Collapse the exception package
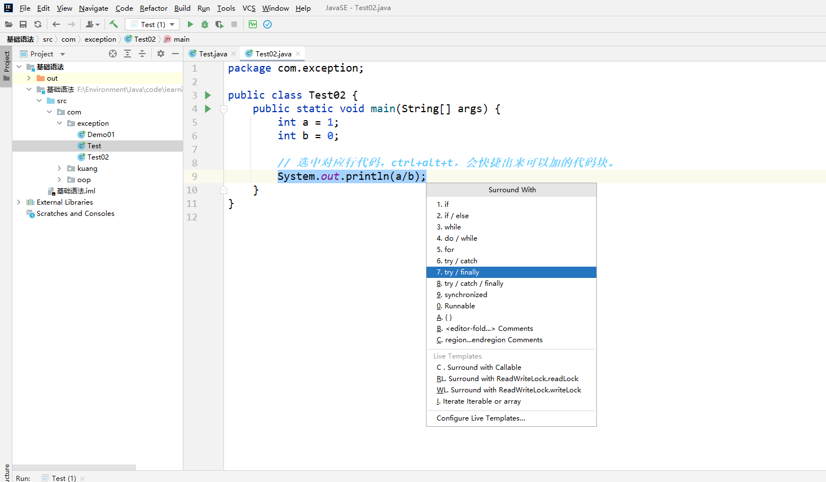The height and width of the screenshot is (482, 826). (x=59, y=123)
